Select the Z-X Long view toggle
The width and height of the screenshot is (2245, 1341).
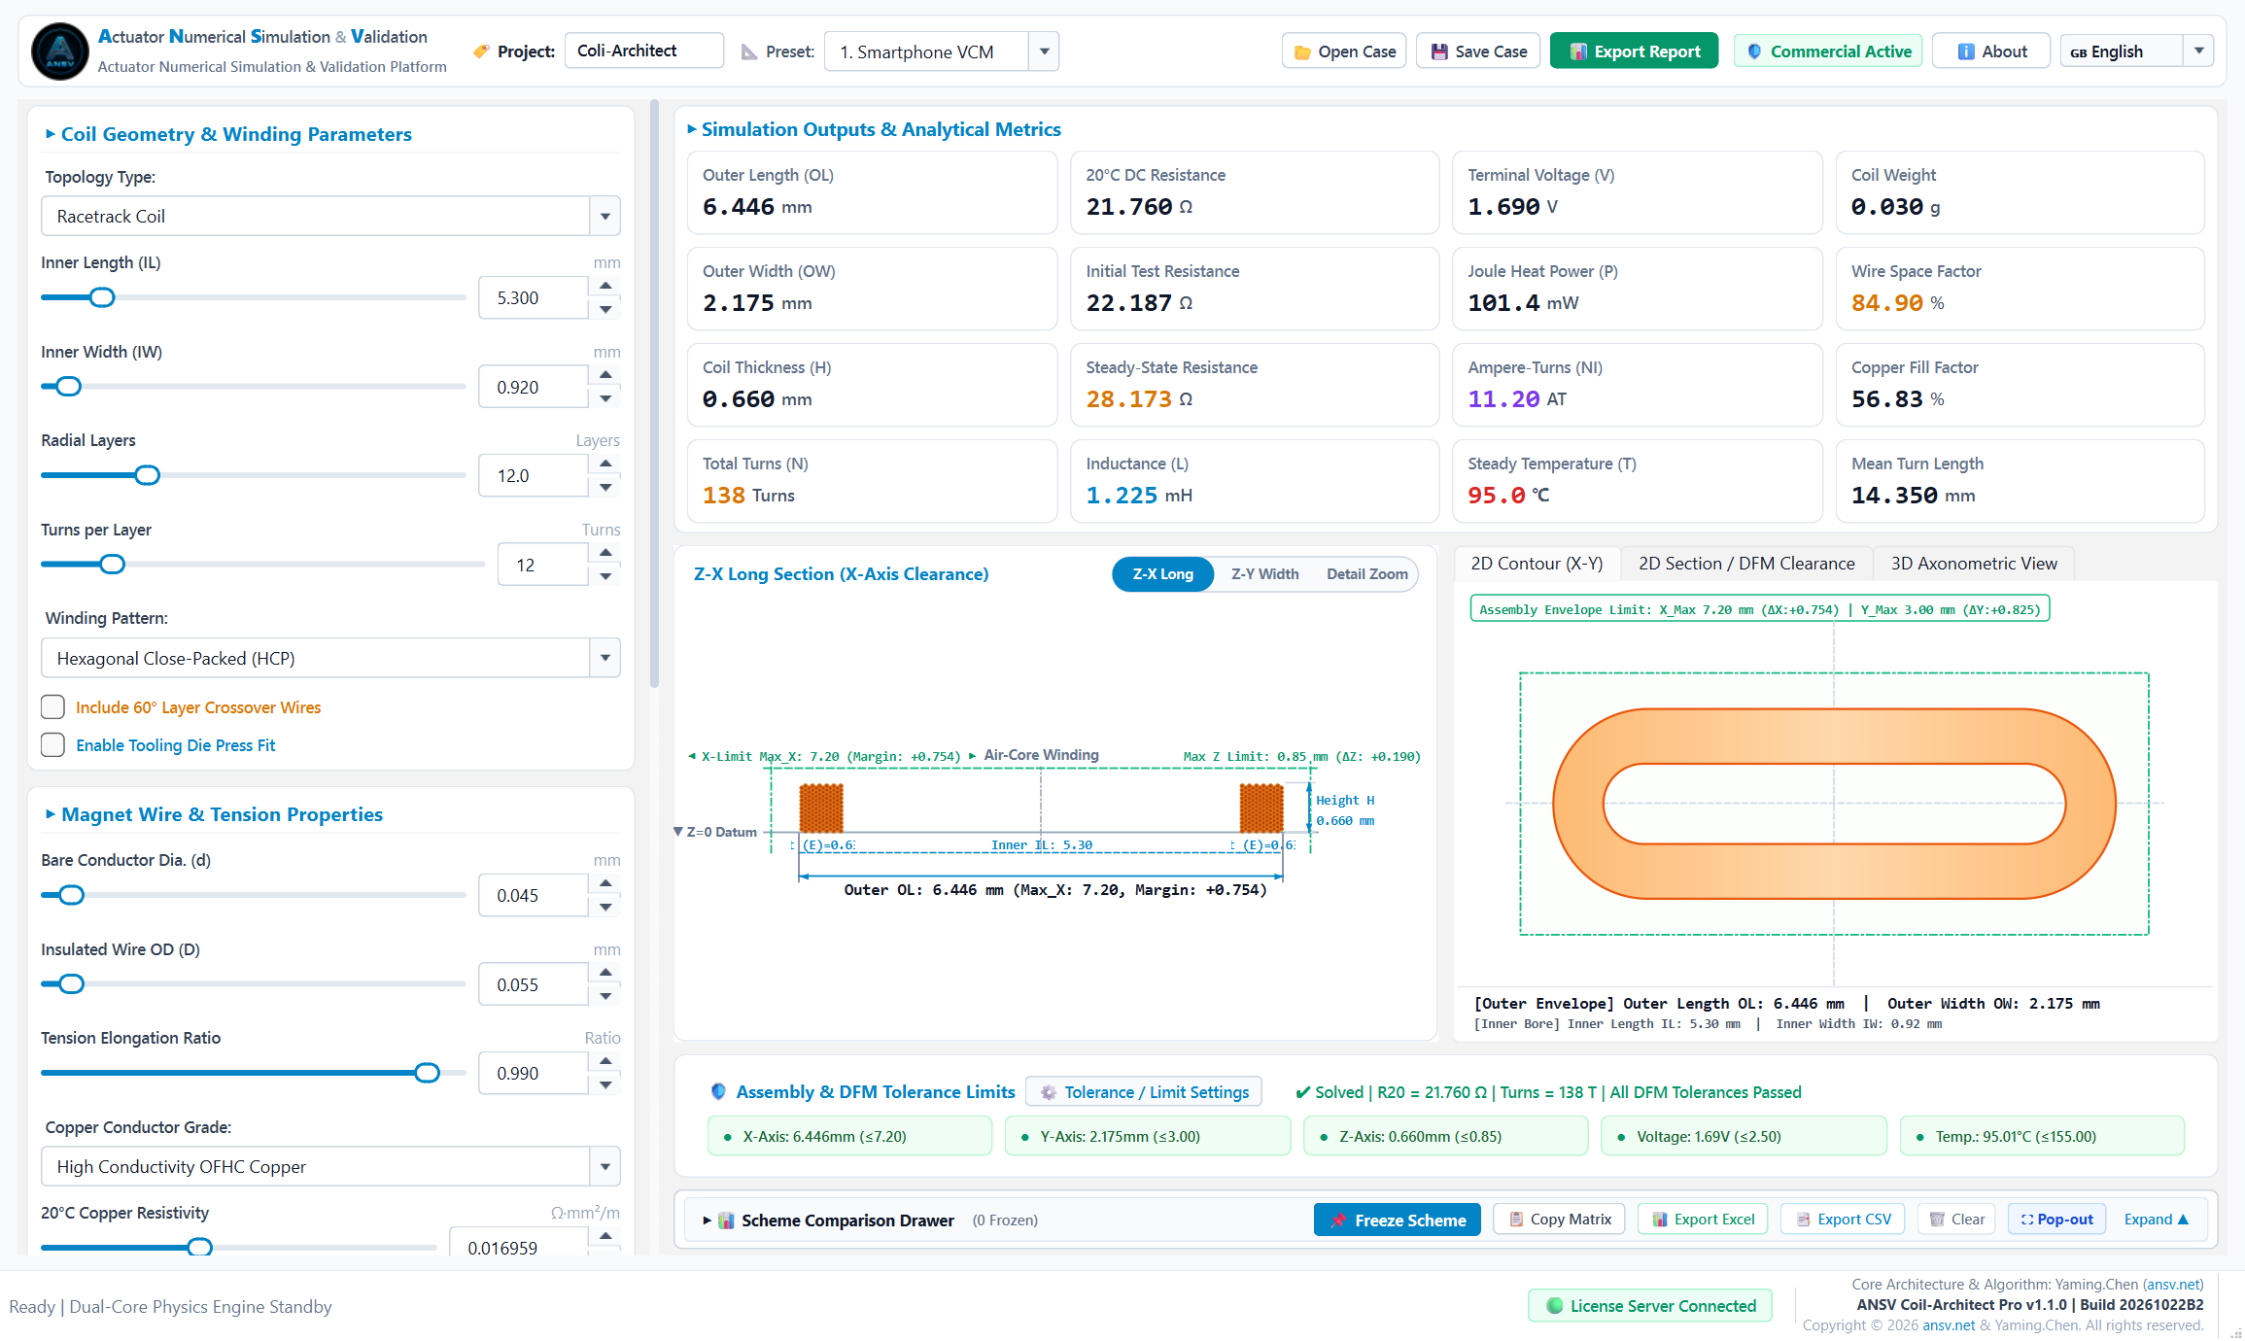(x=1162, y=574)
